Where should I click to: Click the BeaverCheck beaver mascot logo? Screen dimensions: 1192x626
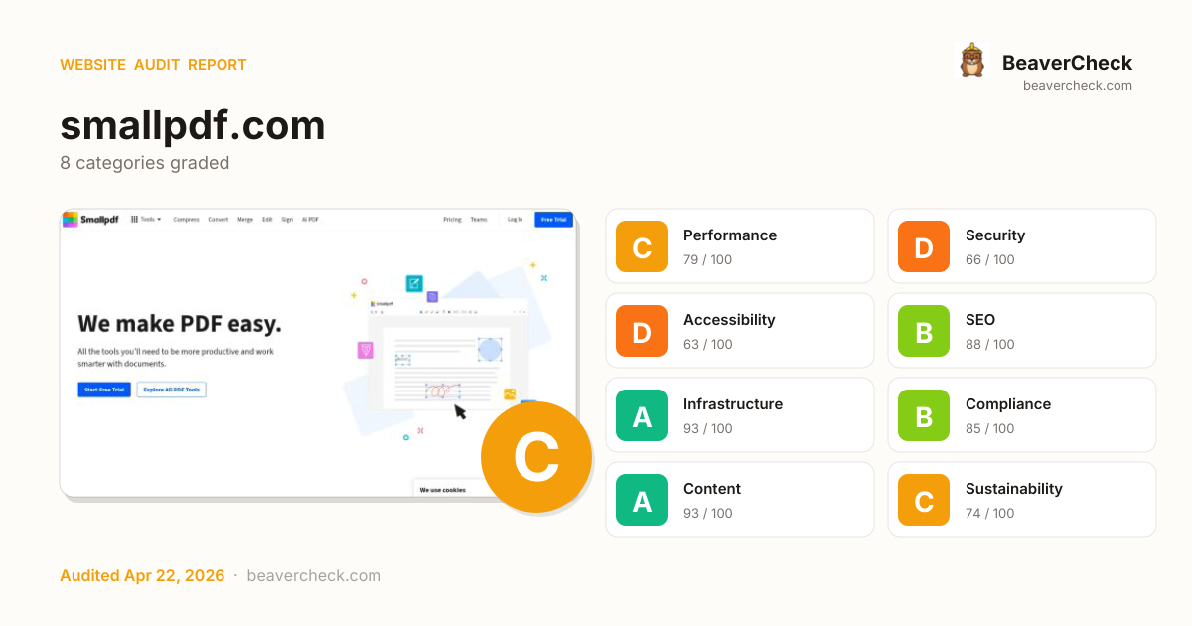coord(971,62)
